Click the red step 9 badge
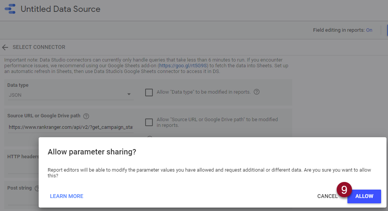The image size is (388, 211). pyautogui.click(x=344, y=190)
